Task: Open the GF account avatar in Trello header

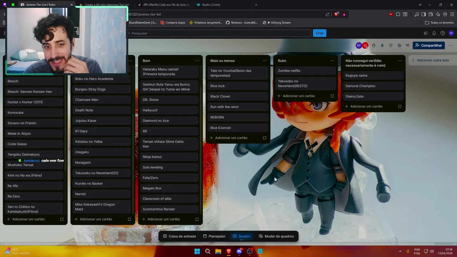Action: click(451, 33)
